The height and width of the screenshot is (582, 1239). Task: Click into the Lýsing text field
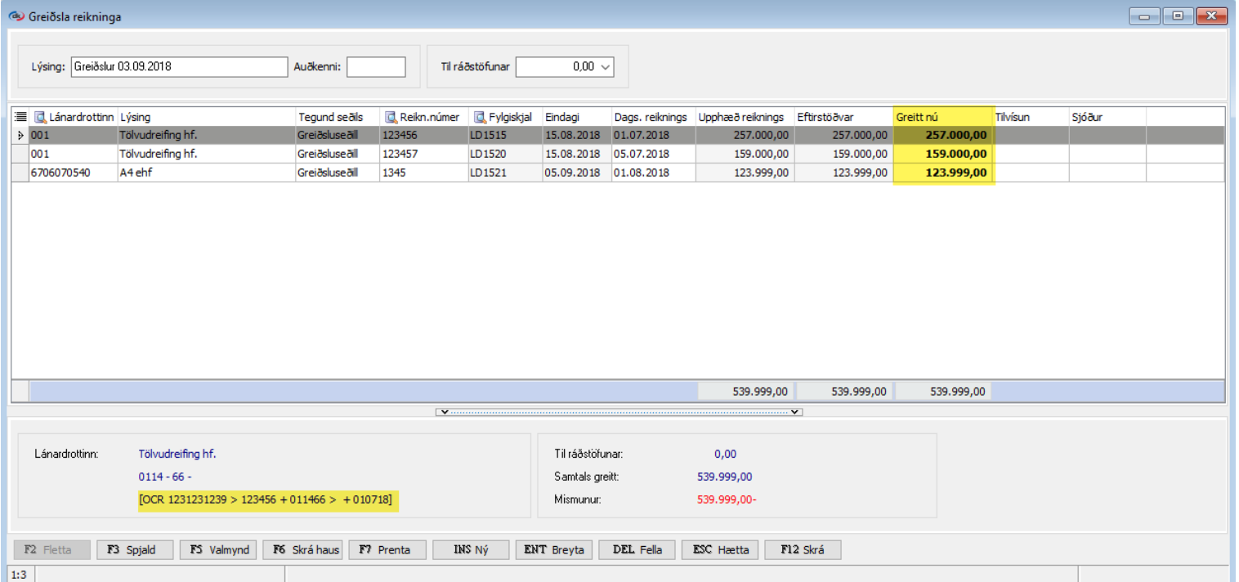click(x=179, y=67)
